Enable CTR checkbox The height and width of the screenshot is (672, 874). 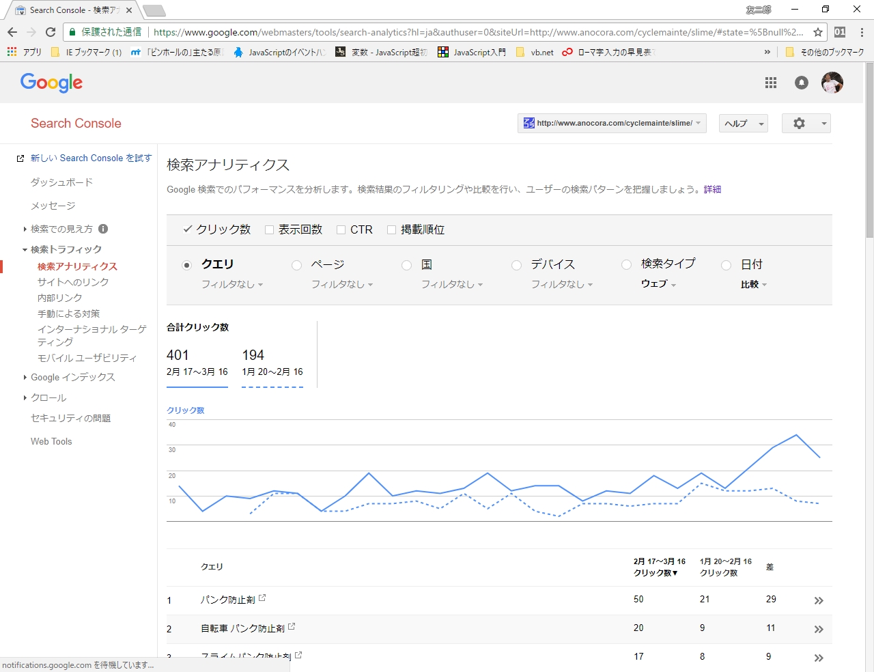coord(341,229)
